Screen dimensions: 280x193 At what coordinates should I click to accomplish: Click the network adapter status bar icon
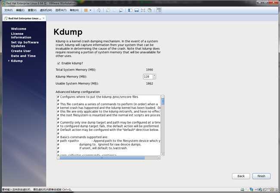pyautogui.click(x=252, y=190)
